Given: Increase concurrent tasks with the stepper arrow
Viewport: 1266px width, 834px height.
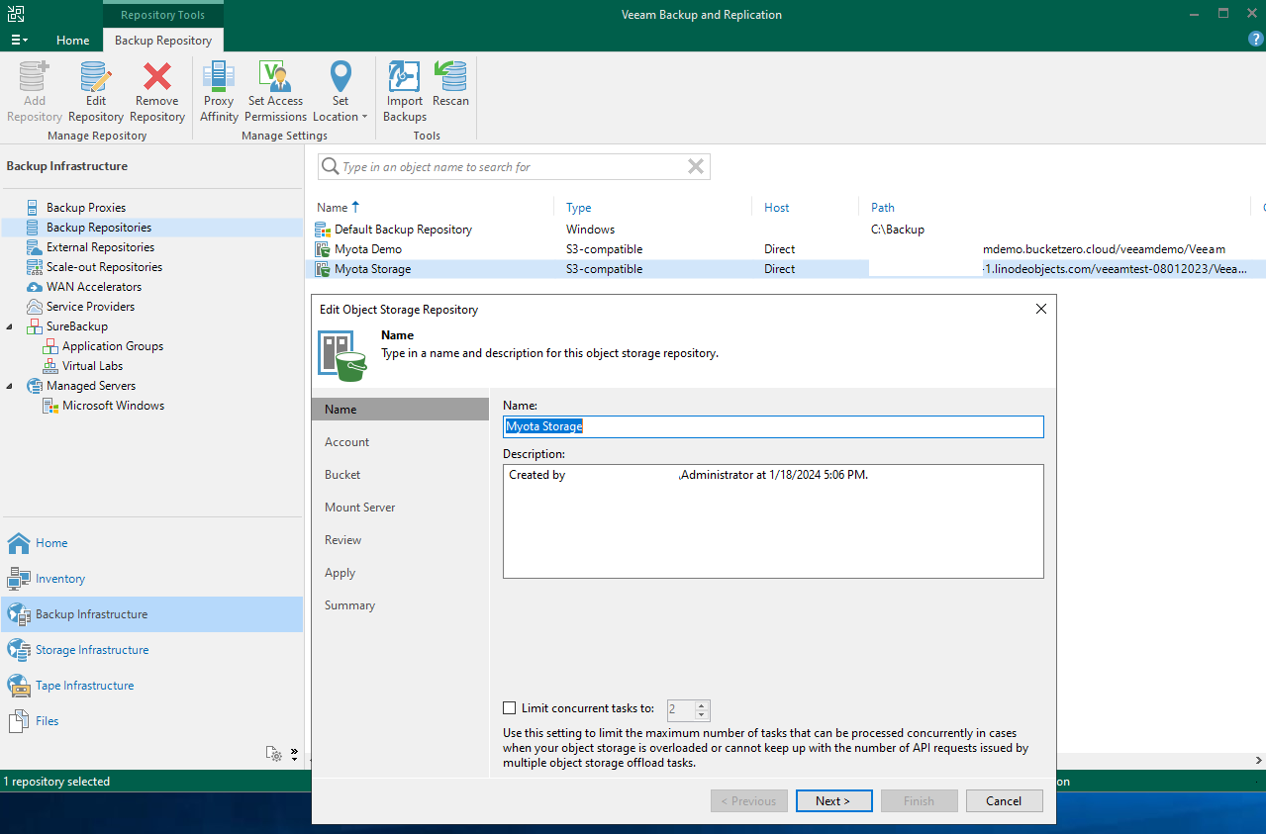Looking at the screenshot, I should [x=701, y=706].
